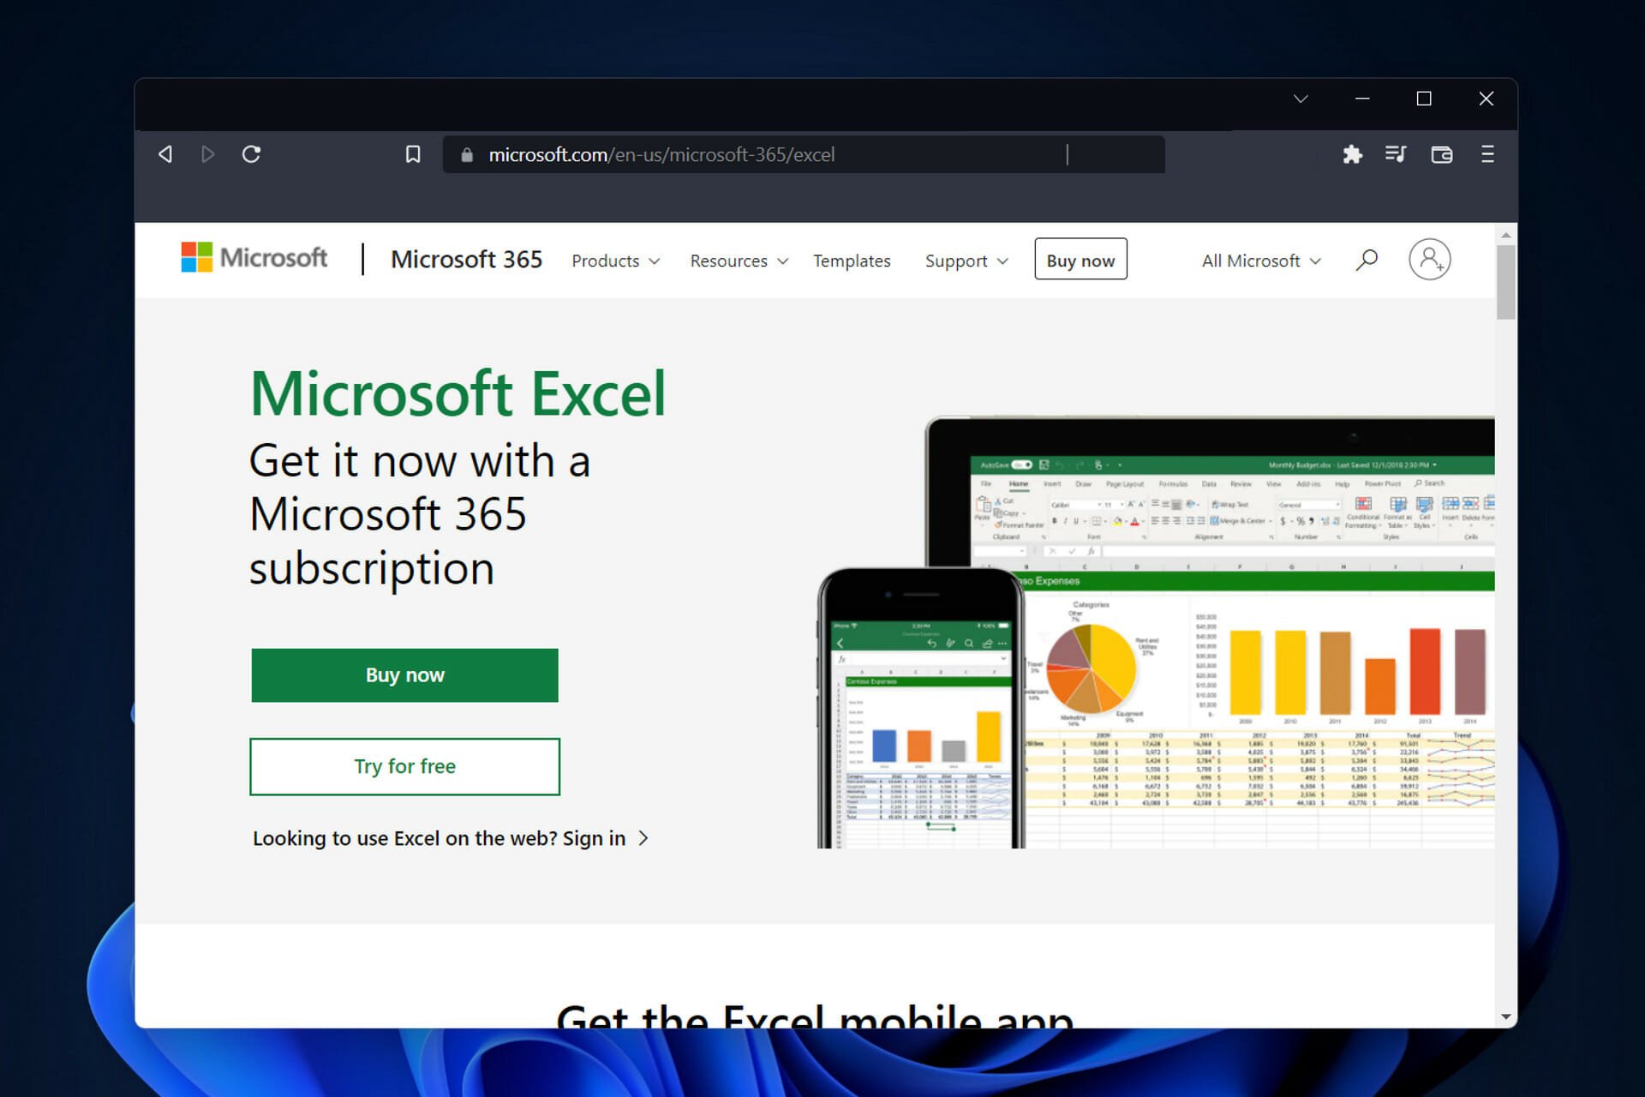
Task: Open the Templates menu item
Action: [x=852, y=261]
